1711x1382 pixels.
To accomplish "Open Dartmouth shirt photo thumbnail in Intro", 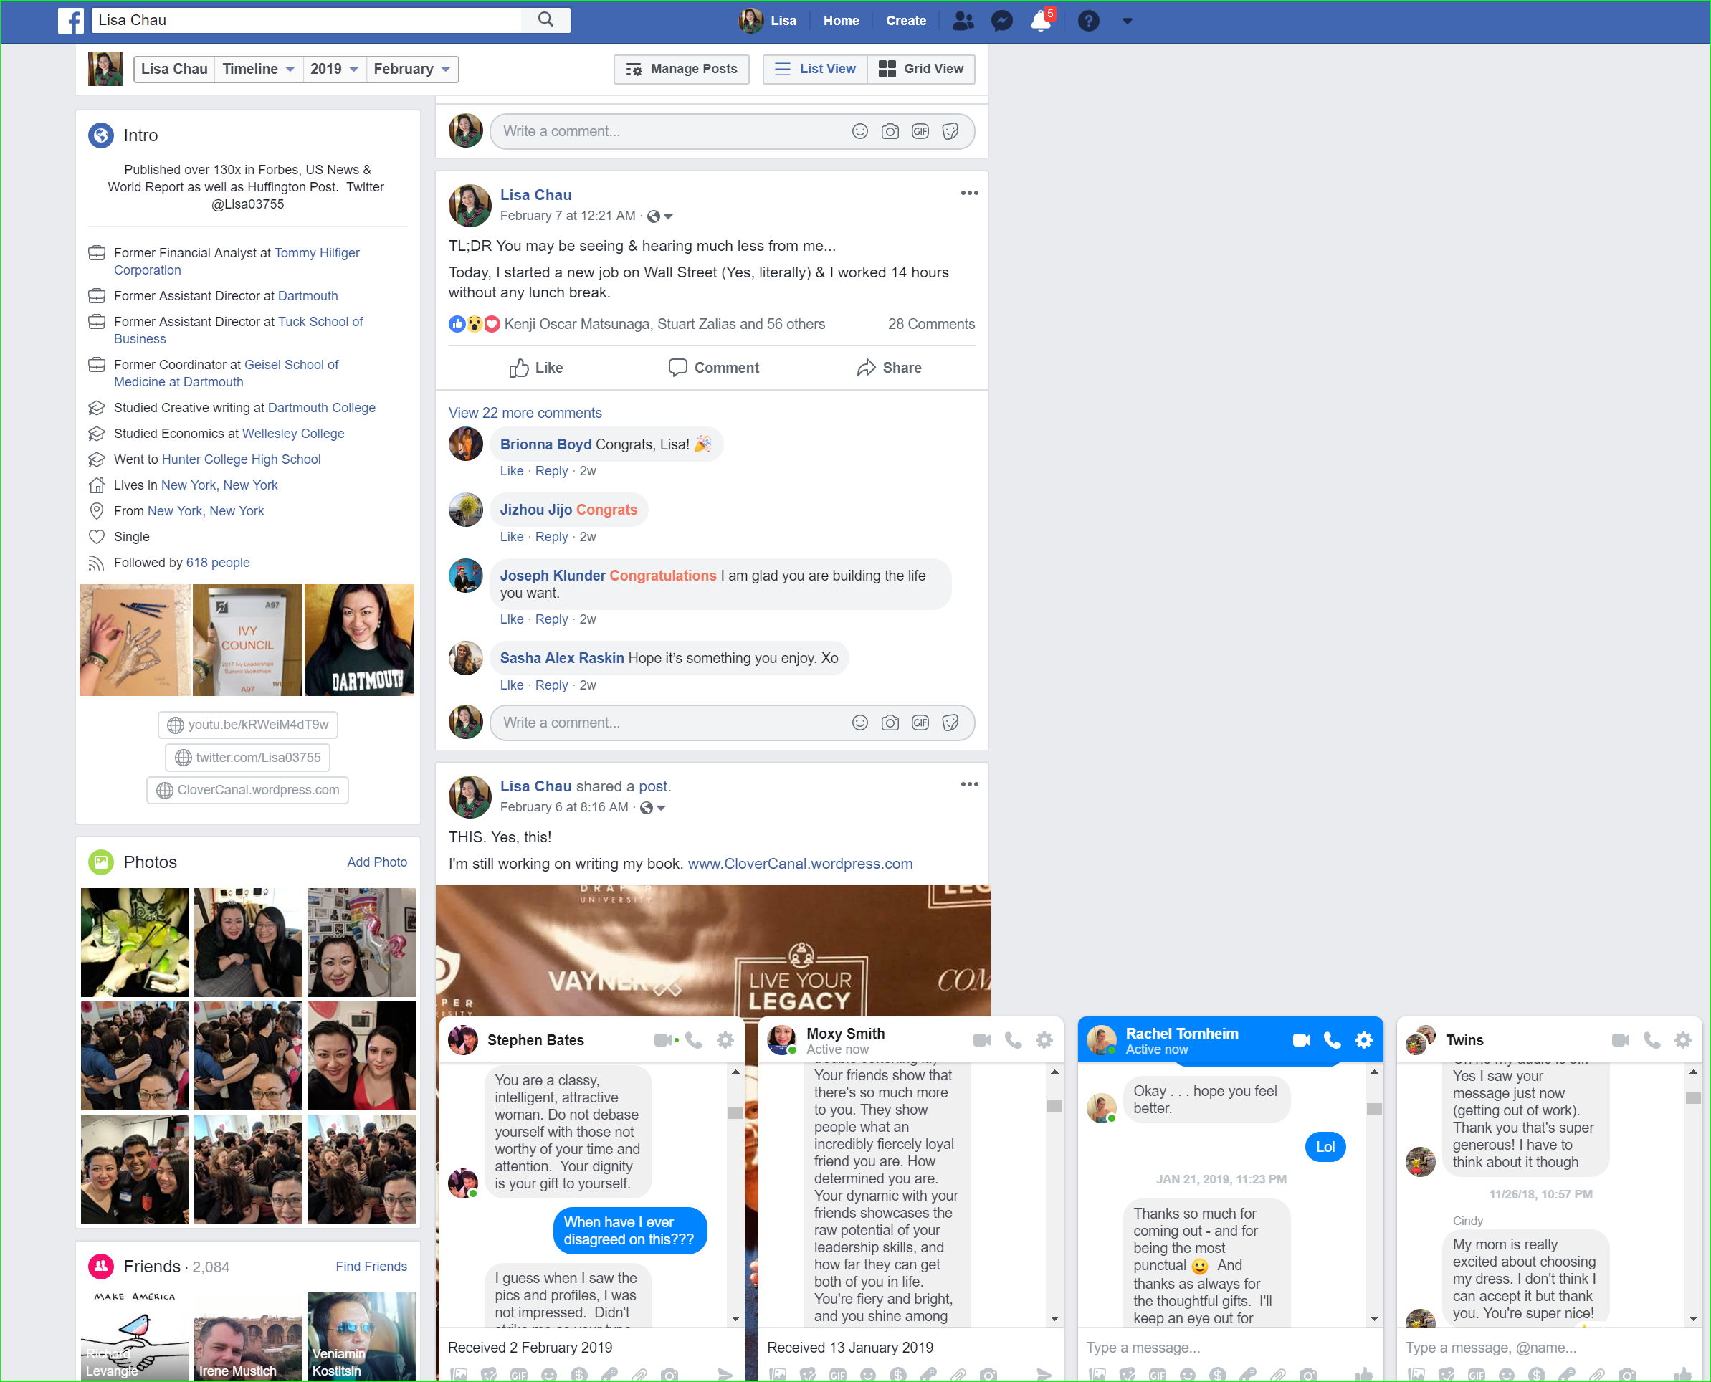I will [360, 640].
